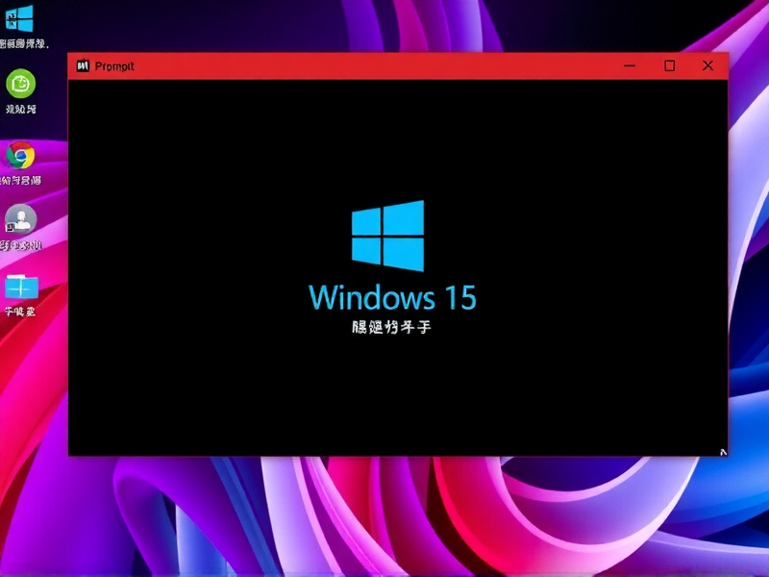Select the small app glyph beside Prompt text
The image size is (769, 577).
click(x=83, y=64)
